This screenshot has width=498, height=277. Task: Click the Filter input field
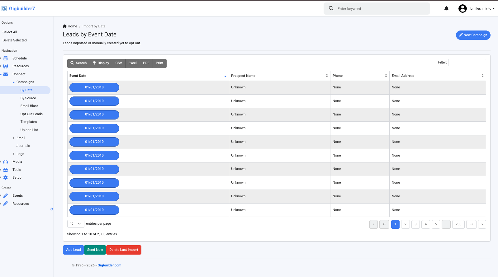(x=467, y=63)
